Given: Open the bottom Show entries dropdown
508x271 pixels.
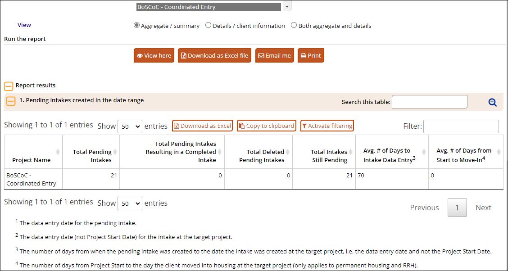Looking at the screenshot, I should point(130,203).
